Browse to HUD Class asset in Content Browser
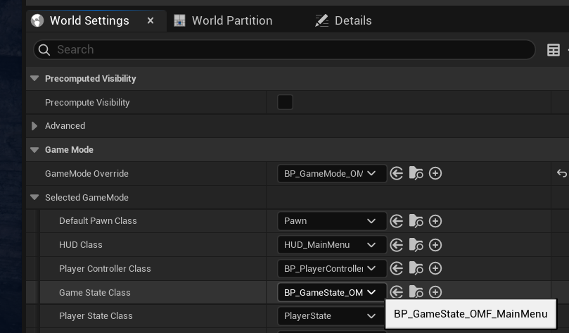Screen dimensions: 569x333 pos(416,245)
